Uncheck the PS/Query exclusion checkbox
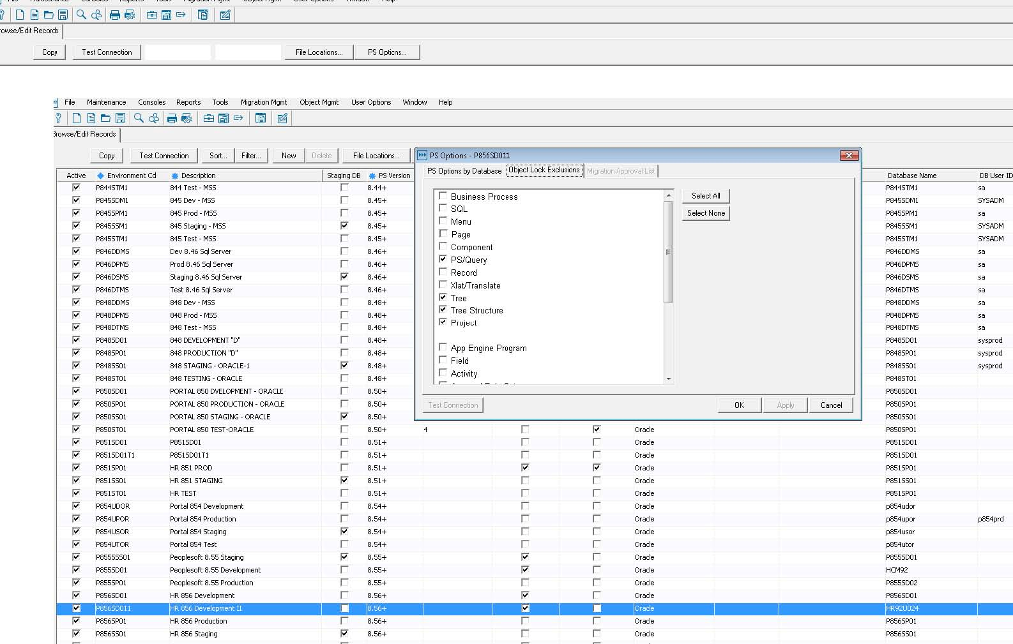The width and height of the screenshot is (1013, 644). pyautogui.click(x=443, y=259)
